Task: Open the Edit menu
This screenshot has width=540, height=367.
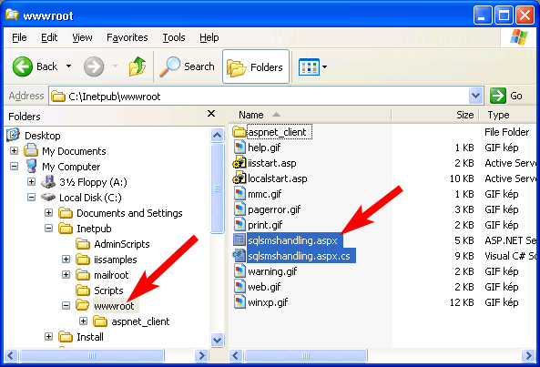Action: 49,37
